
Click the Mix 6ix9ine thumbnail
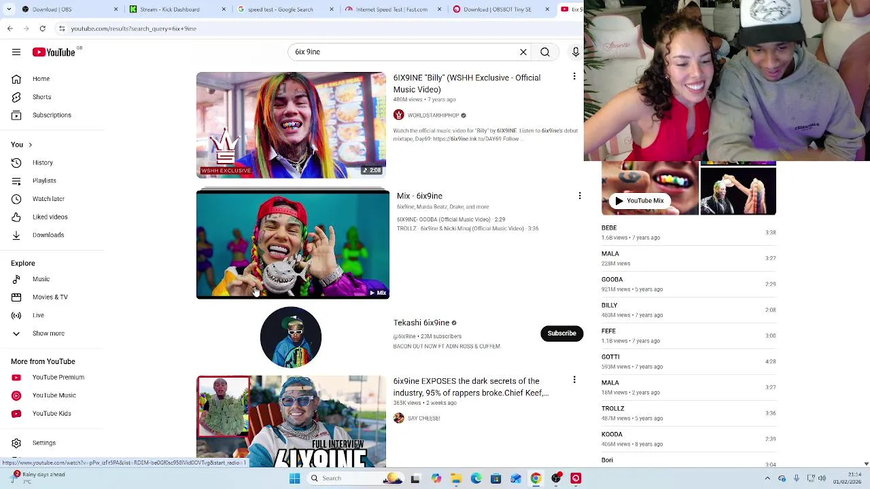coord(293,244)
